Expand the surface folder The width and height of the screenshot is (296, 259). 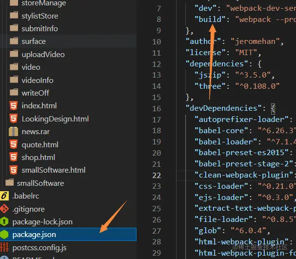point(34,41)
